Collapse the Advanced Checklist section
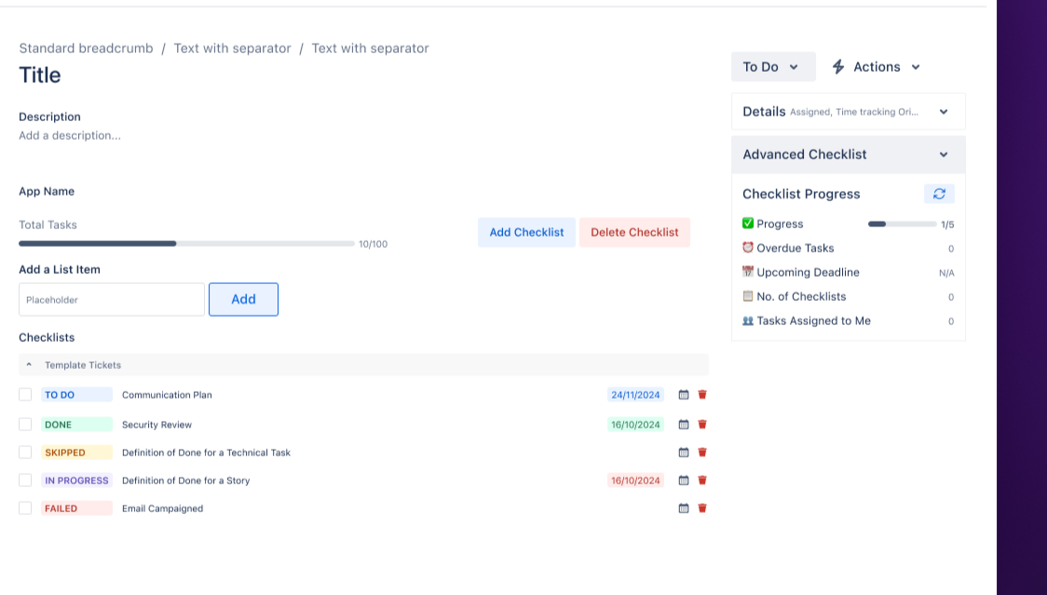 pyautogui.click(x=944, y=155)
